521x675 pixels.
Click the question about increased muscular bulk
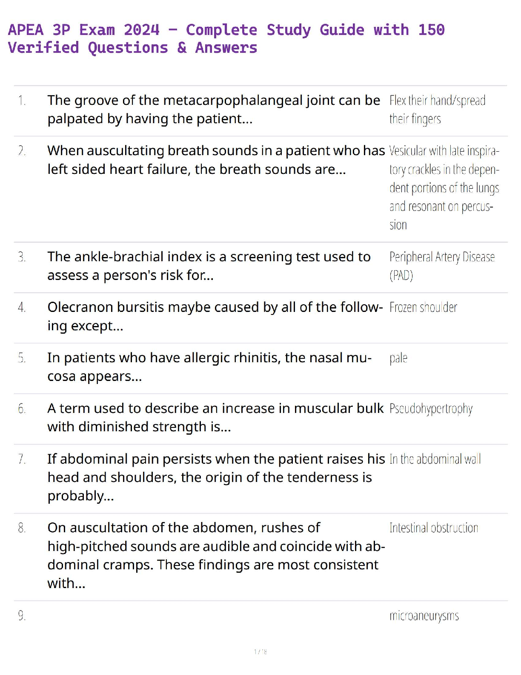[215, 417]
